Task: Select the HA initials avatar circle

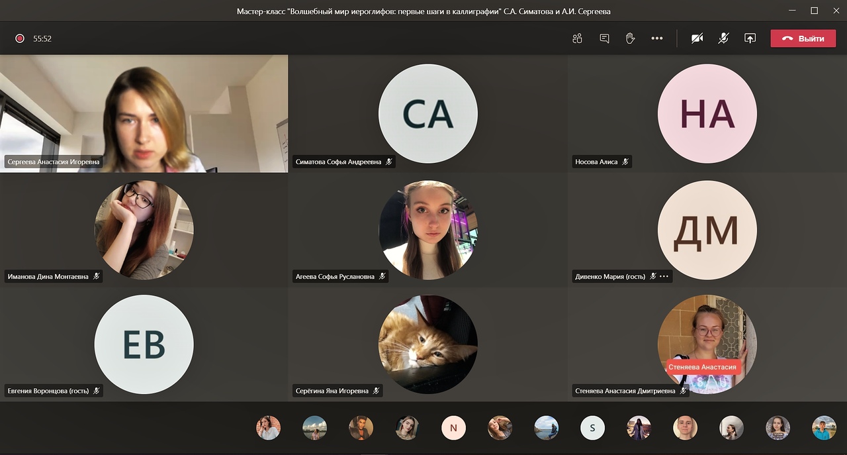Action: tap(707, 114)
